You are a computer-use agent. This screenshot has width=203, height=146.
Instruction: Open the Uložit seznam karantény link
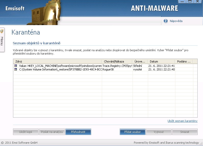(183, 121)
